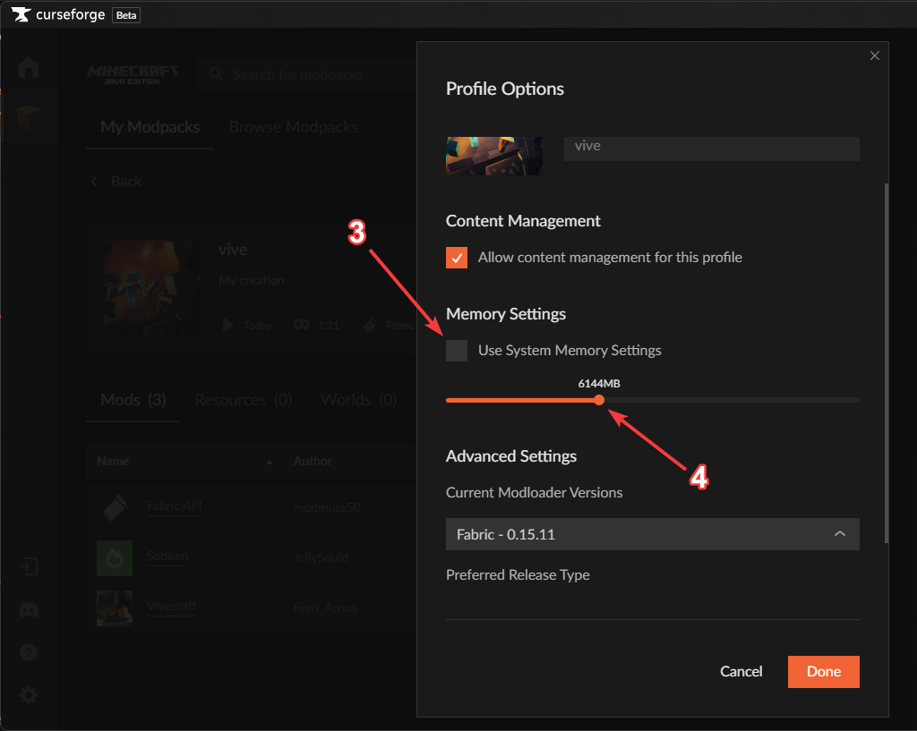Click the 'My creation' modpack subtitle
Screen dimensions: 917x731
252,280
